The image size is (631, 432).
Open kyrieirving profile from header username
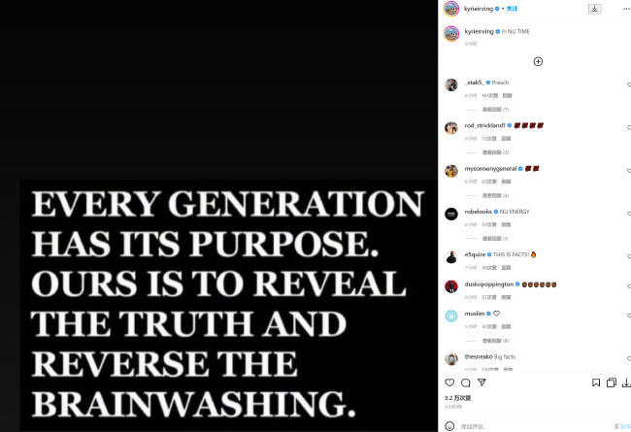click(479, 9)
